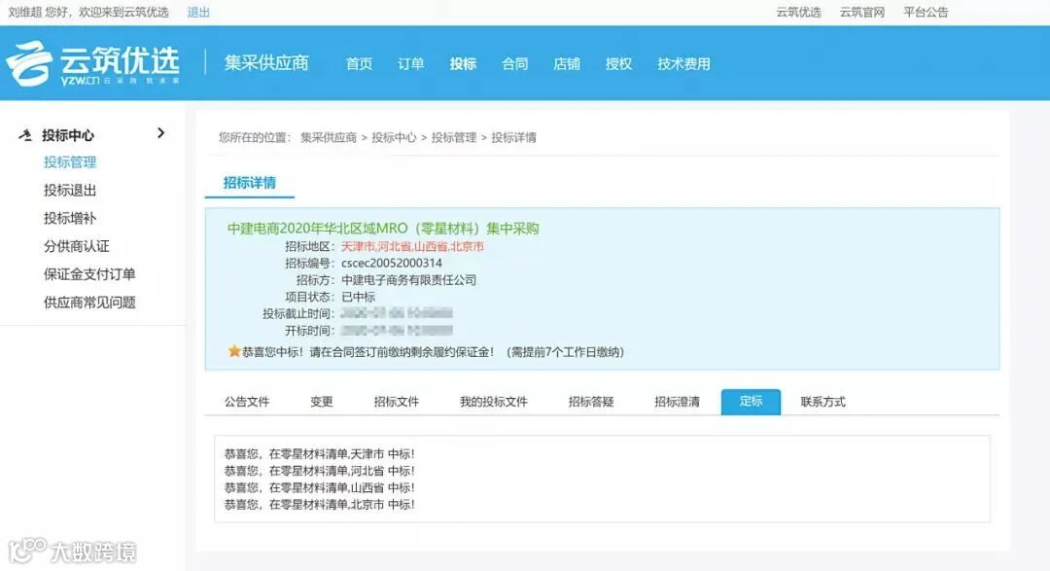Image resolution: width=1050 pixels, height=571 pixels.
Task: Open the 云筑官网 link
Action: click(861, 12)
